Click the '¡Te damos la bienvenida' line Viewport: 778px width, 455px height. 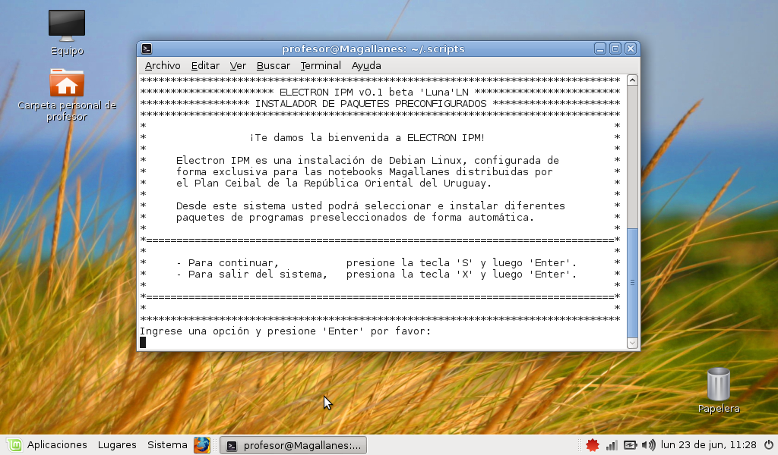pyautogui.click(x=367, y=138)
